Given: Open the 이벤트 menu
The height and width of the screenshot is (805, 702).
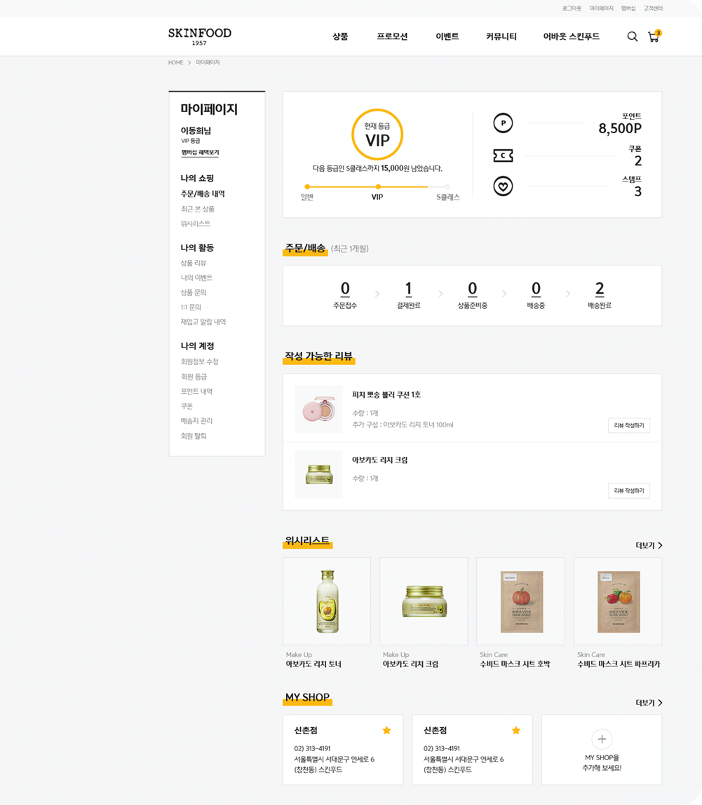Looking at the screenshot, I should (x=447, y=36).
